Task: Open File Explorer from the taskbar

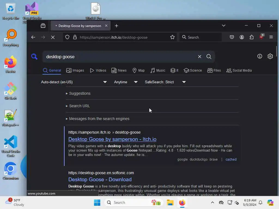Action: pyautogui.click(x=170, y=202)
